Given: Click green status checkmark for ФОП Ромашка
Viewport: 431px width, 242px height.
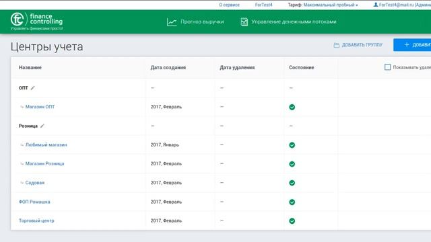Looking at the screenshot, I should (292, 202).
